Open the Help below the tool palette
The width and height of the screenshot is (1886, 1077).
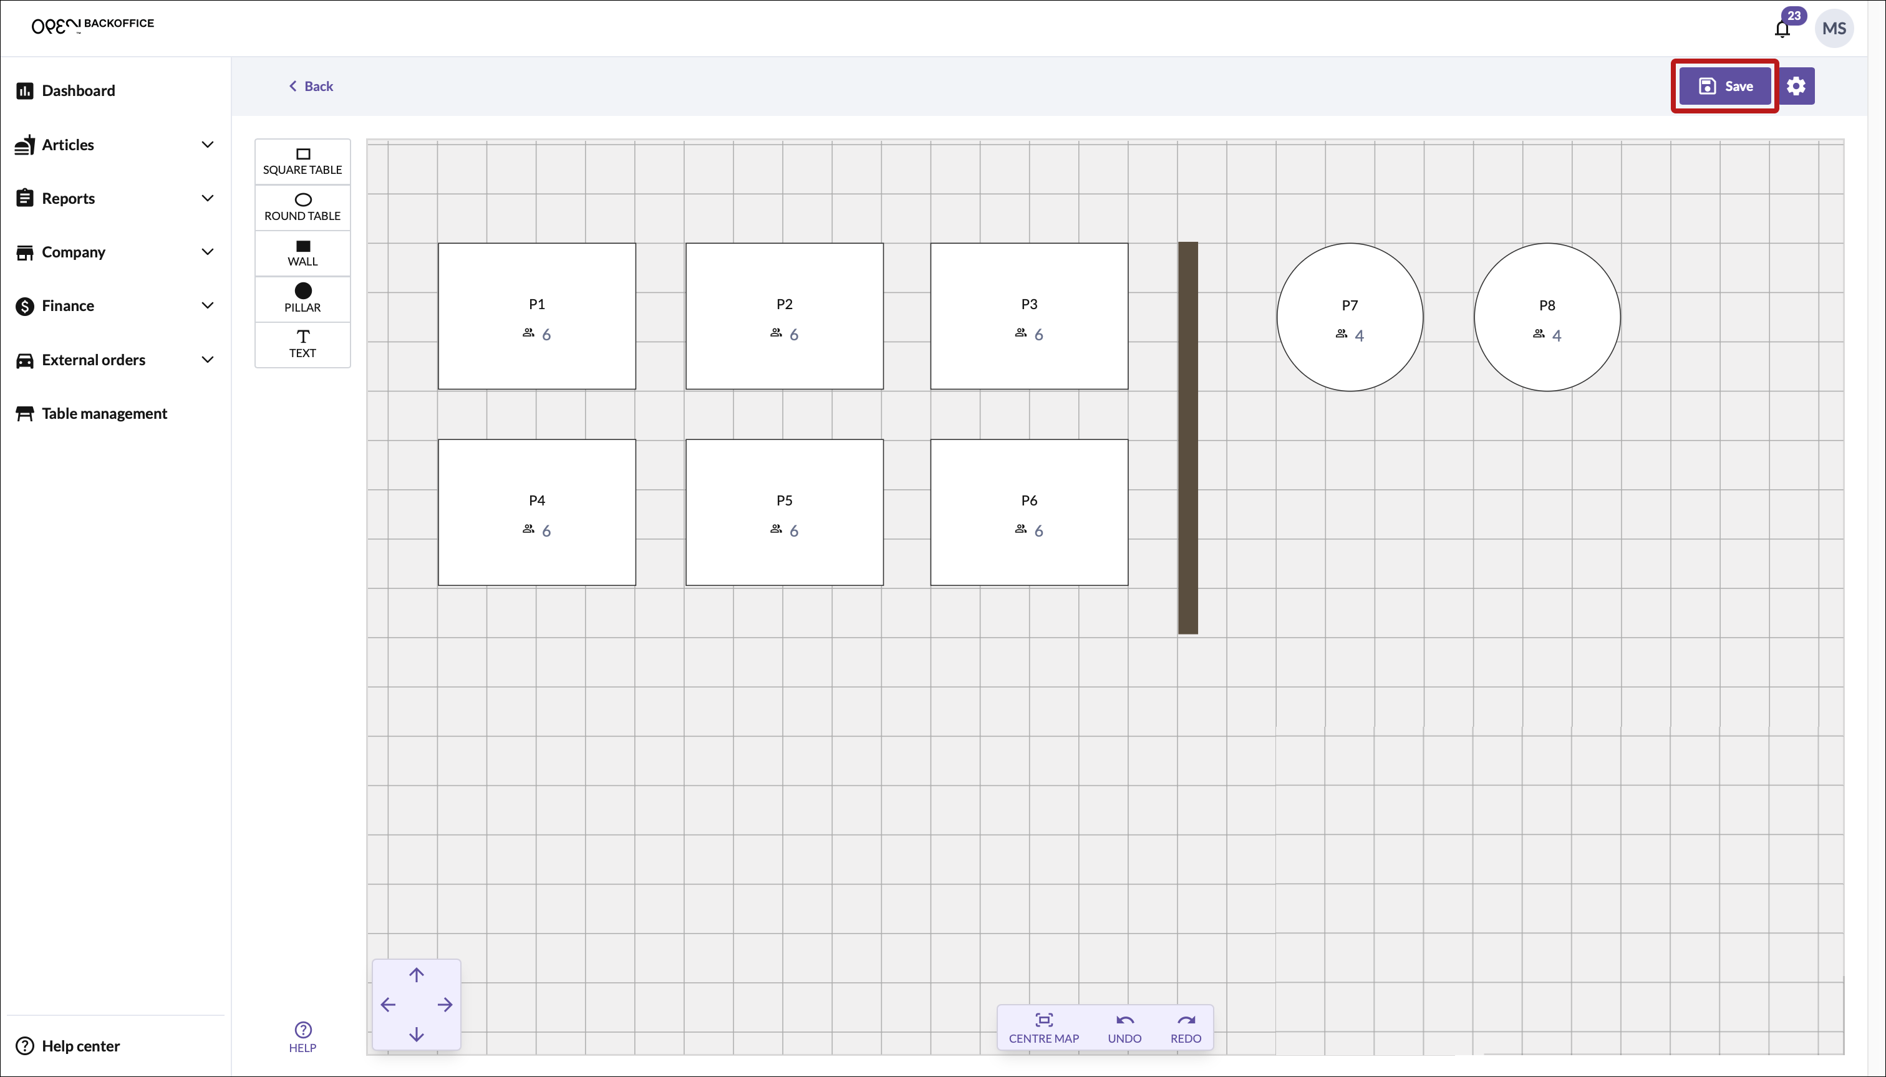pos(302,1037)
